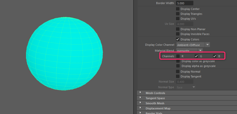Screen dimensions: 237x114
Task: Select the cyan sphere in the viewport
Action: (65, 54)
